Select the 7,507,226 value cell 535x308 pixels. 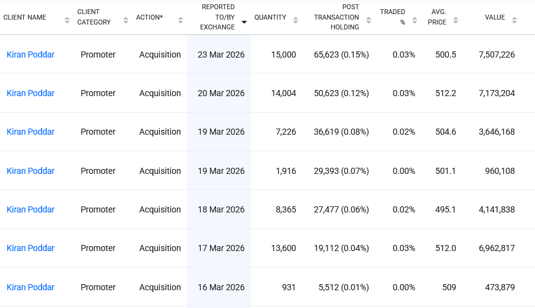(496, 54)
